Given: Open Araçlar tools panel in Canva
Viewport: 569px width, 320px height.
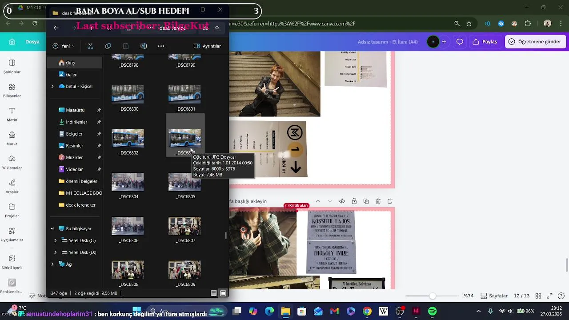Looking at the screenshot, I should (12, 186).
